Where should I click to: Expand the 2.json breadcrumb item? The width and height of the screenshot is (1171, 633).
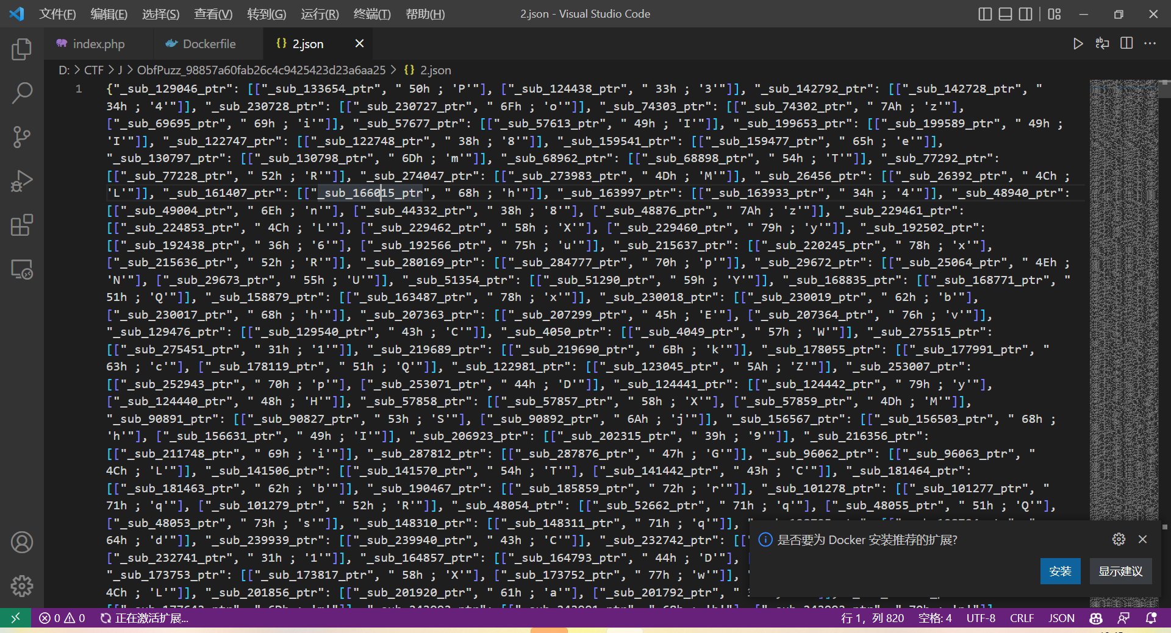(x=428, y=70)
